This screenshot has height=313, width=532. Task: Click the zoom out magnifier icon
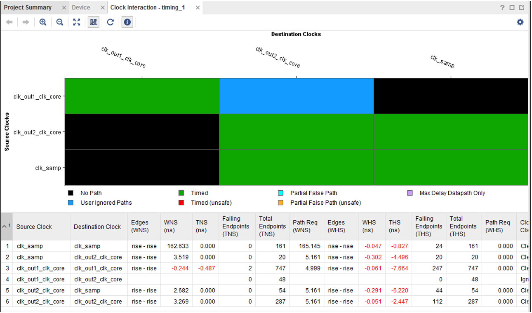click(60, 22)
